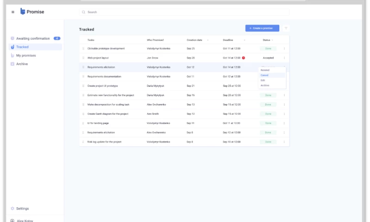Choose Edit in the row context menu
The height and width of the screenshot is (222, 370).
pos(272,80)
